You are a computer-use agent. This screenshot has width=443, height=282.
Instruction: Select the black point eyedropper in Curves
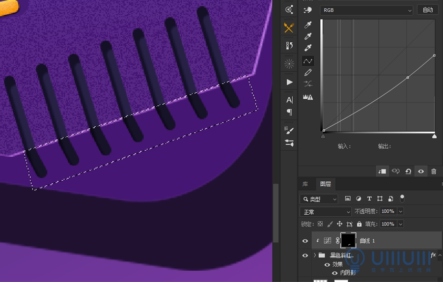point(308,25)
